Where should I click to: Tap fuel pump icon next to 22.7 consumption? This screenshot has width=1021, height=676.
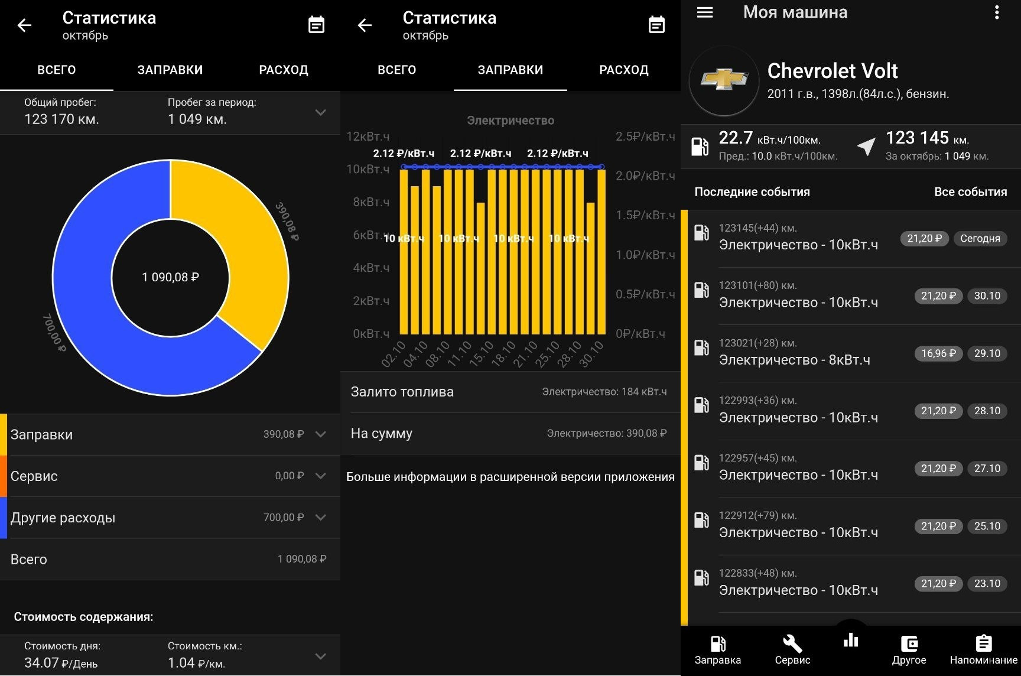(x=700, y=146)
